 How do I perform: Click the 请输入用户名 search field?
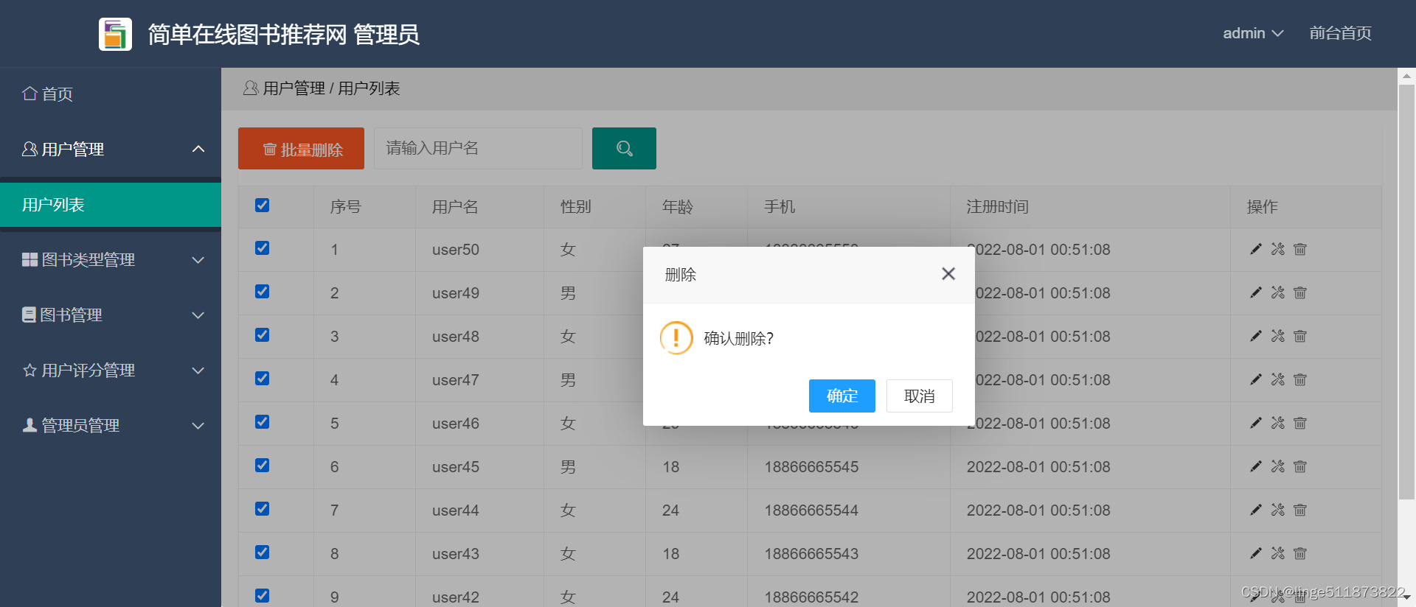[478, 148]
